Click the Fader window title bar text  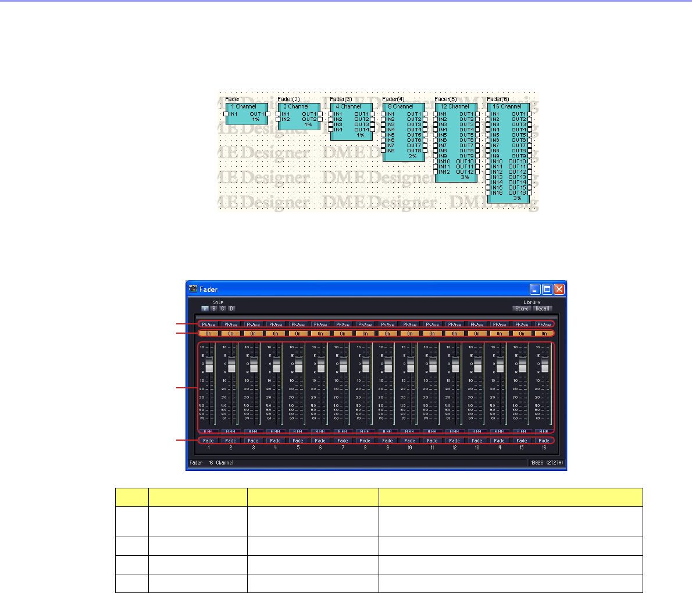pyautogui.click(x=208, y=290)
